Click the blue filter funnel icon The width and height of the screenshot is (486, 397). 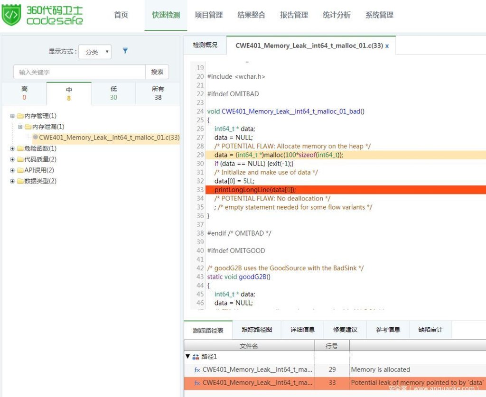125,51
